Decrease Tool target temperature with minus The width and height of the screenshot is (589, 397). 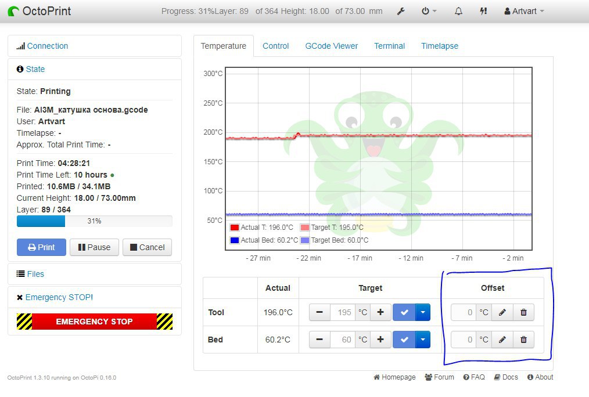319,312
